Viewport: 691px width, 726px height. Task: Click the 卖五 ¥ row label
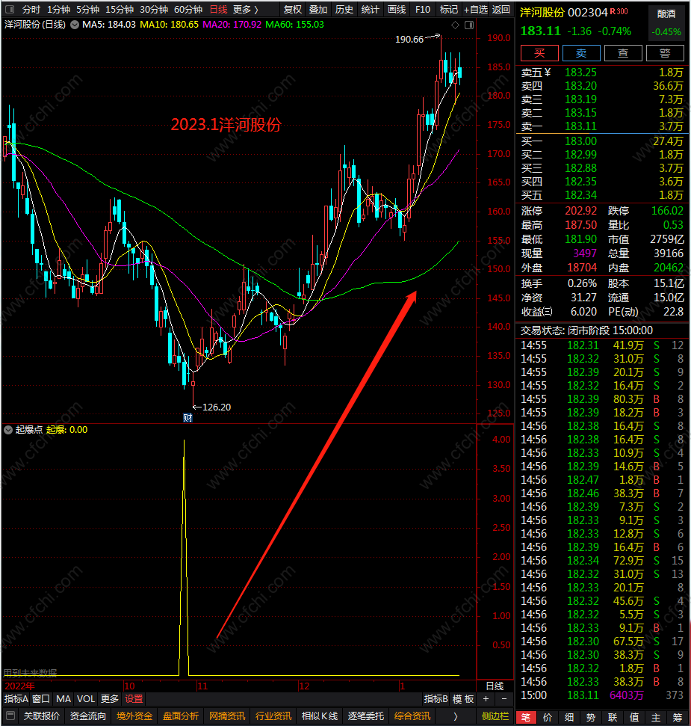click(x=536, y=73)
